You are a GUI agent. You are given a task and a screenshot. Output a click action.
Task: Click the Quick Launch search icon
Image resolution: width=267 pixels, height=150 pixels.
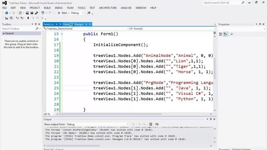243,2
